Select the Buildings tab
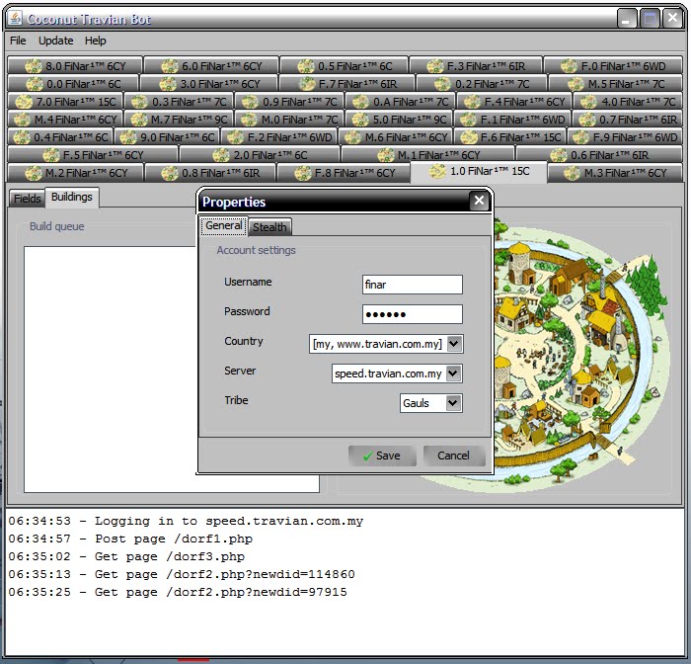Image resolution: width=691 pixels, height=664 pixels. 72,197
